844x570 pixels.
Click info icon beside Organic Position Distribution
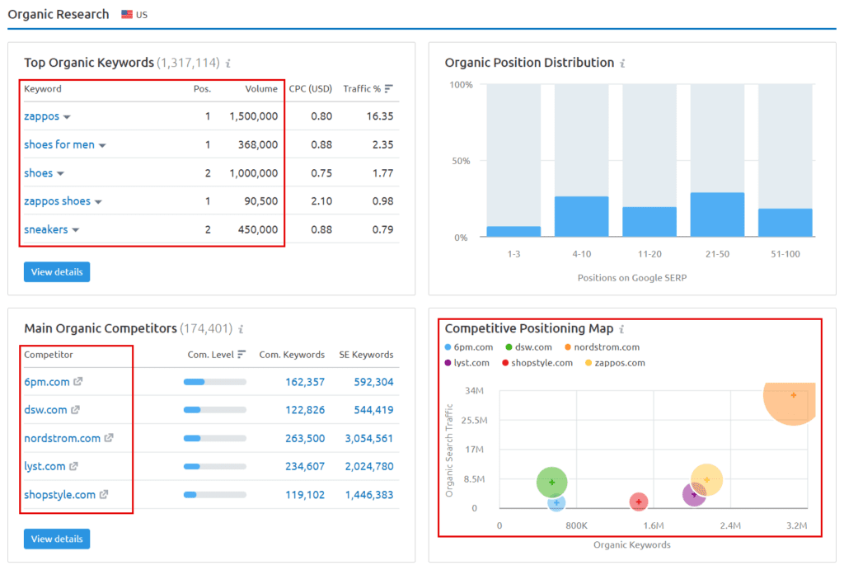(623, 64)
